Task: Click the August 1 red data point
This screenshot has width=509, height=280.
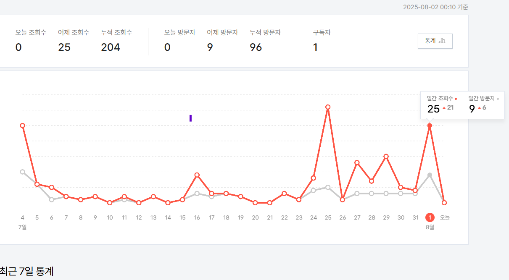Action: 430,125
